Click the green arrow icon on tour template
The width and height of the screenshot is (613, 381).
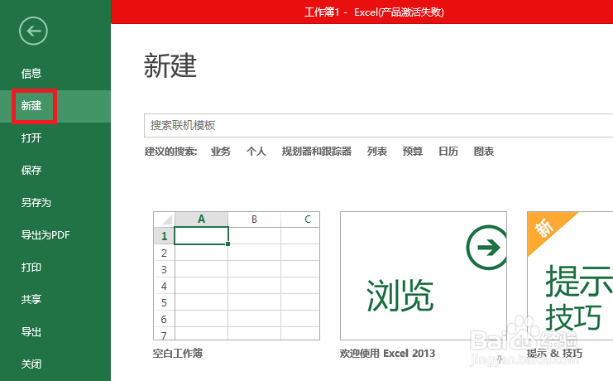(x=487, y=247)
